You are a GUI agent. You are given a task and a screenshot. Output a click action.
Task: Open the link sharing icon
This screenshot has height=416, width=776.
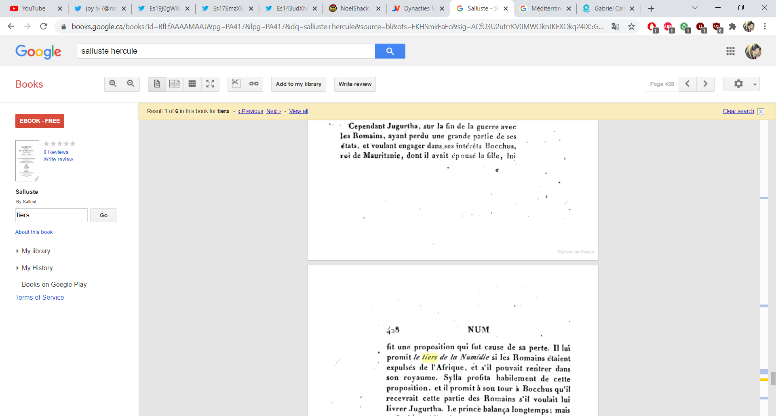254,84
